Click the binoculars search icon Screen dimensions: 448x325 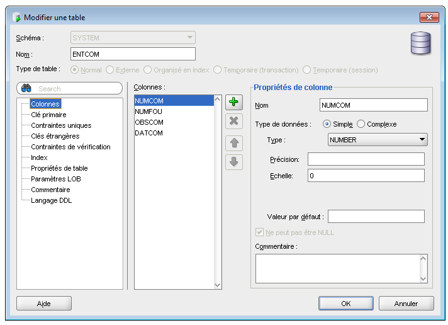26,89
